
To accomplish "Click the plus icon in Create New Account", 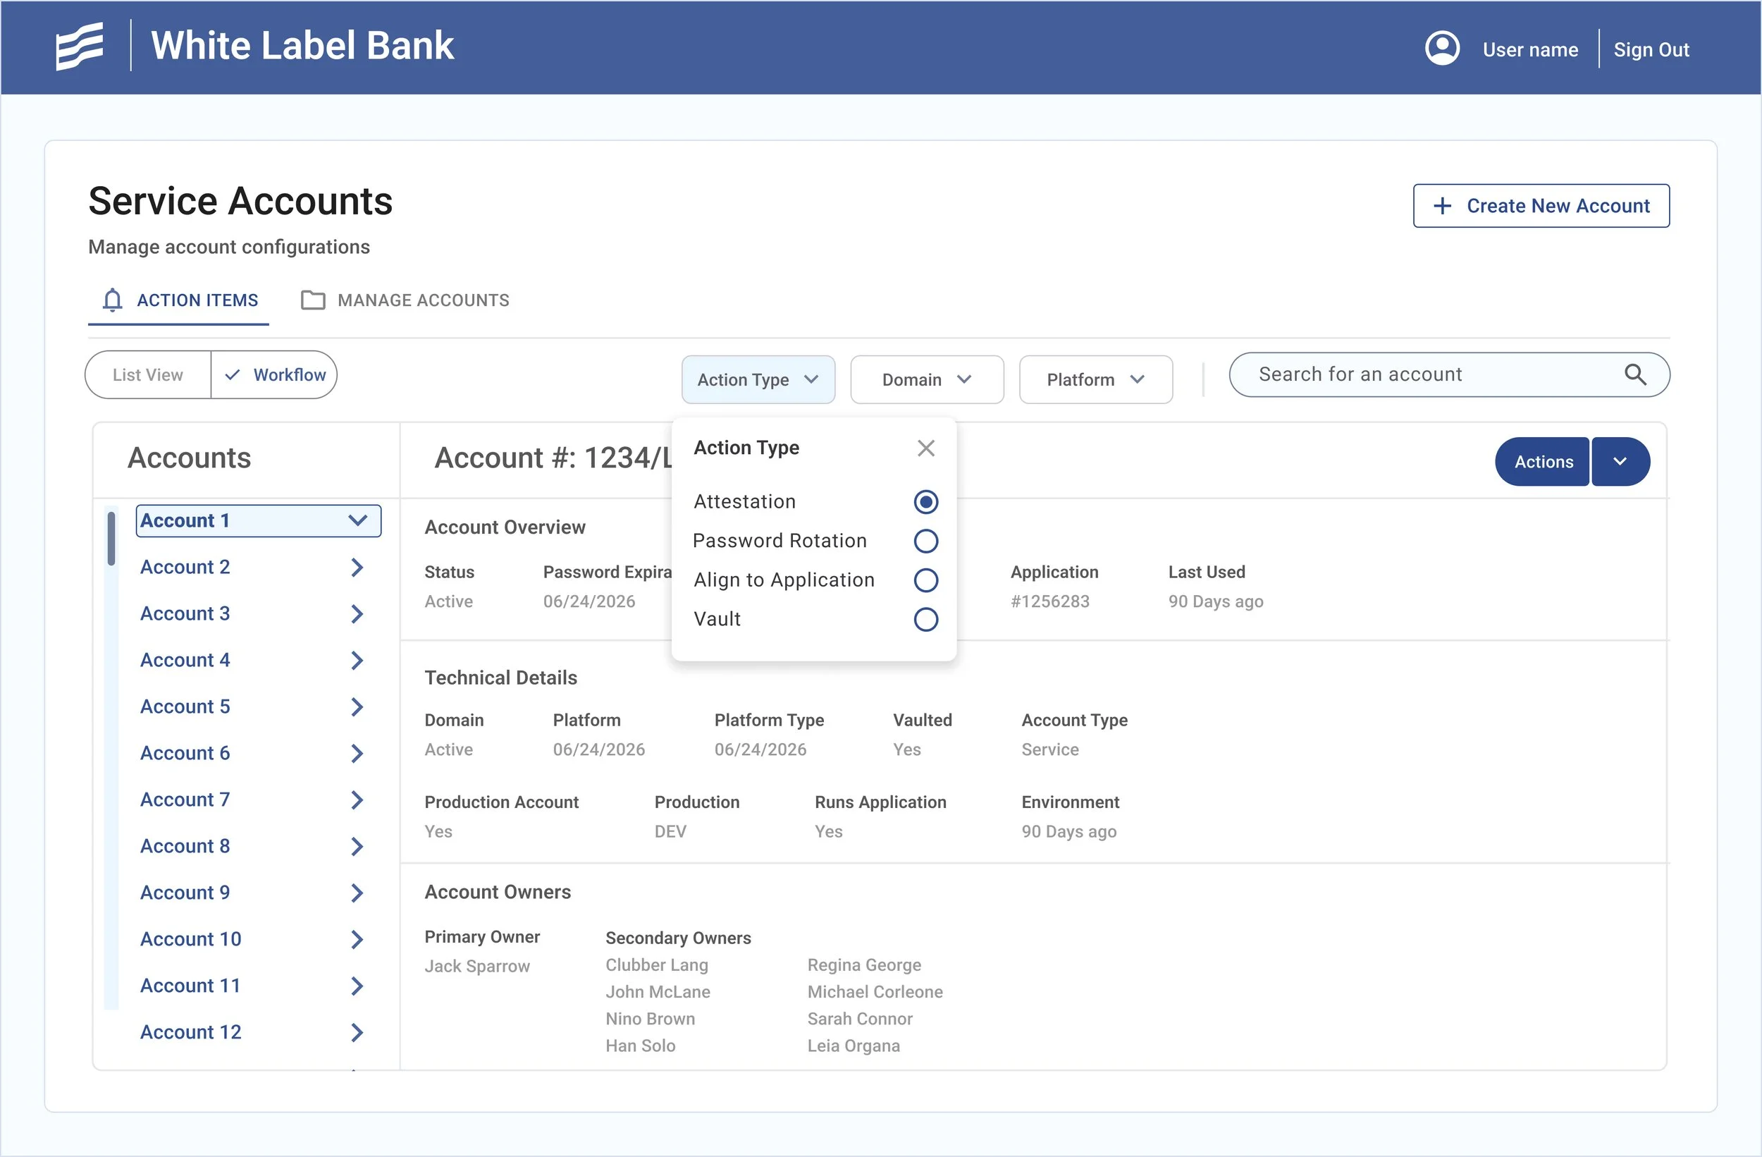I will (1441, 206).
